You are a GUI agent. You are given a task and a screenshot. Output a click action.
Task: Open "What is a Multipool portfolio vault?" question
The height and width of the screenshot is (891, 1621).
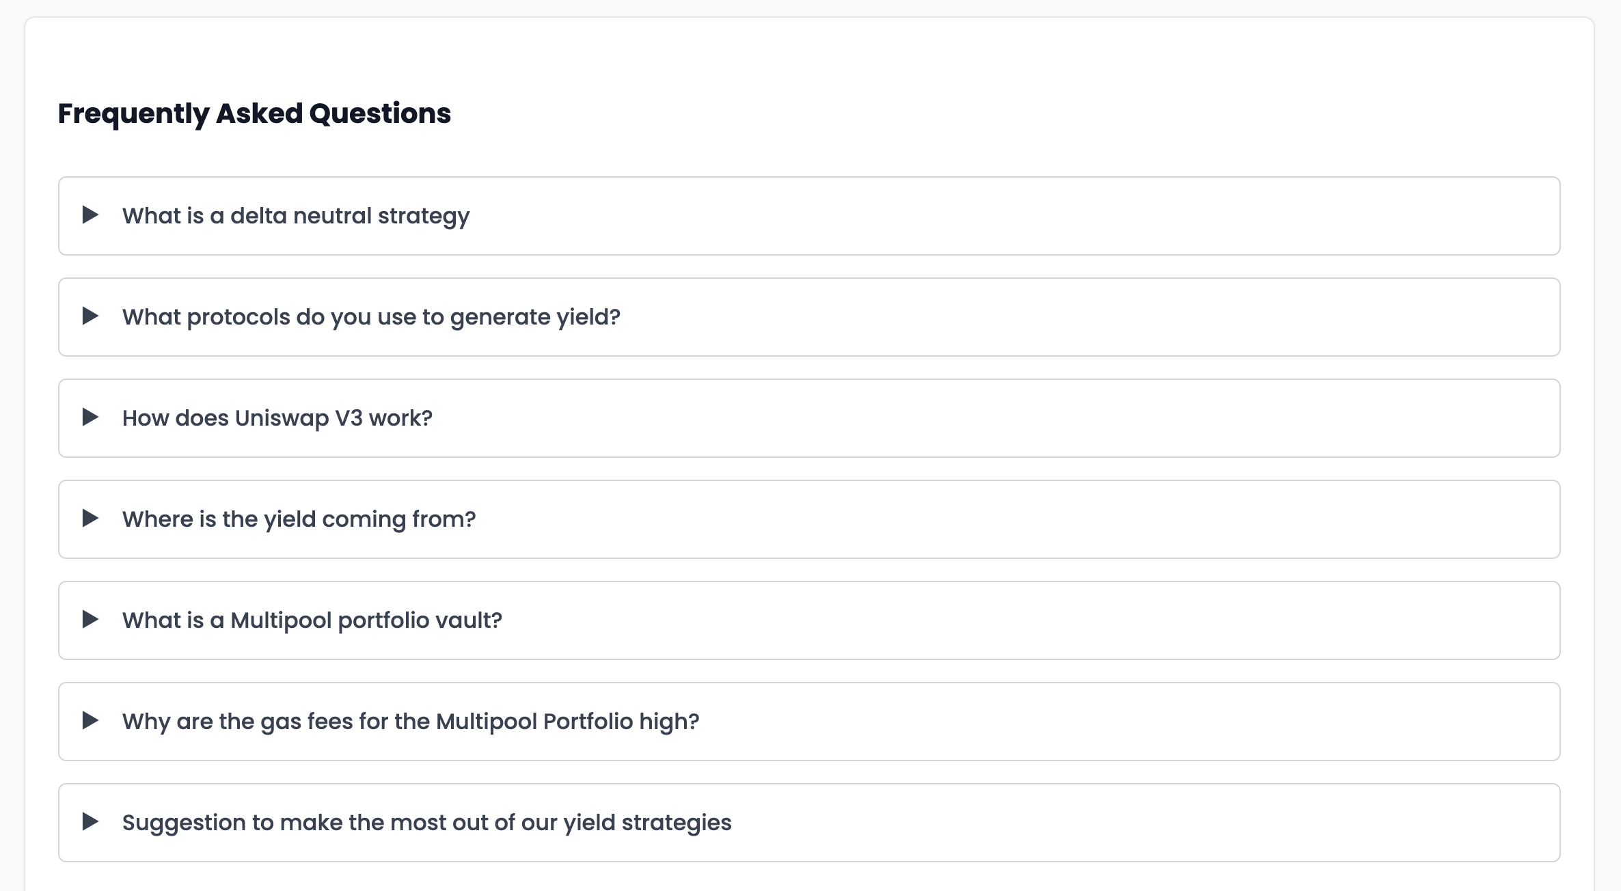pyautogui.click(x=312, y=620)
